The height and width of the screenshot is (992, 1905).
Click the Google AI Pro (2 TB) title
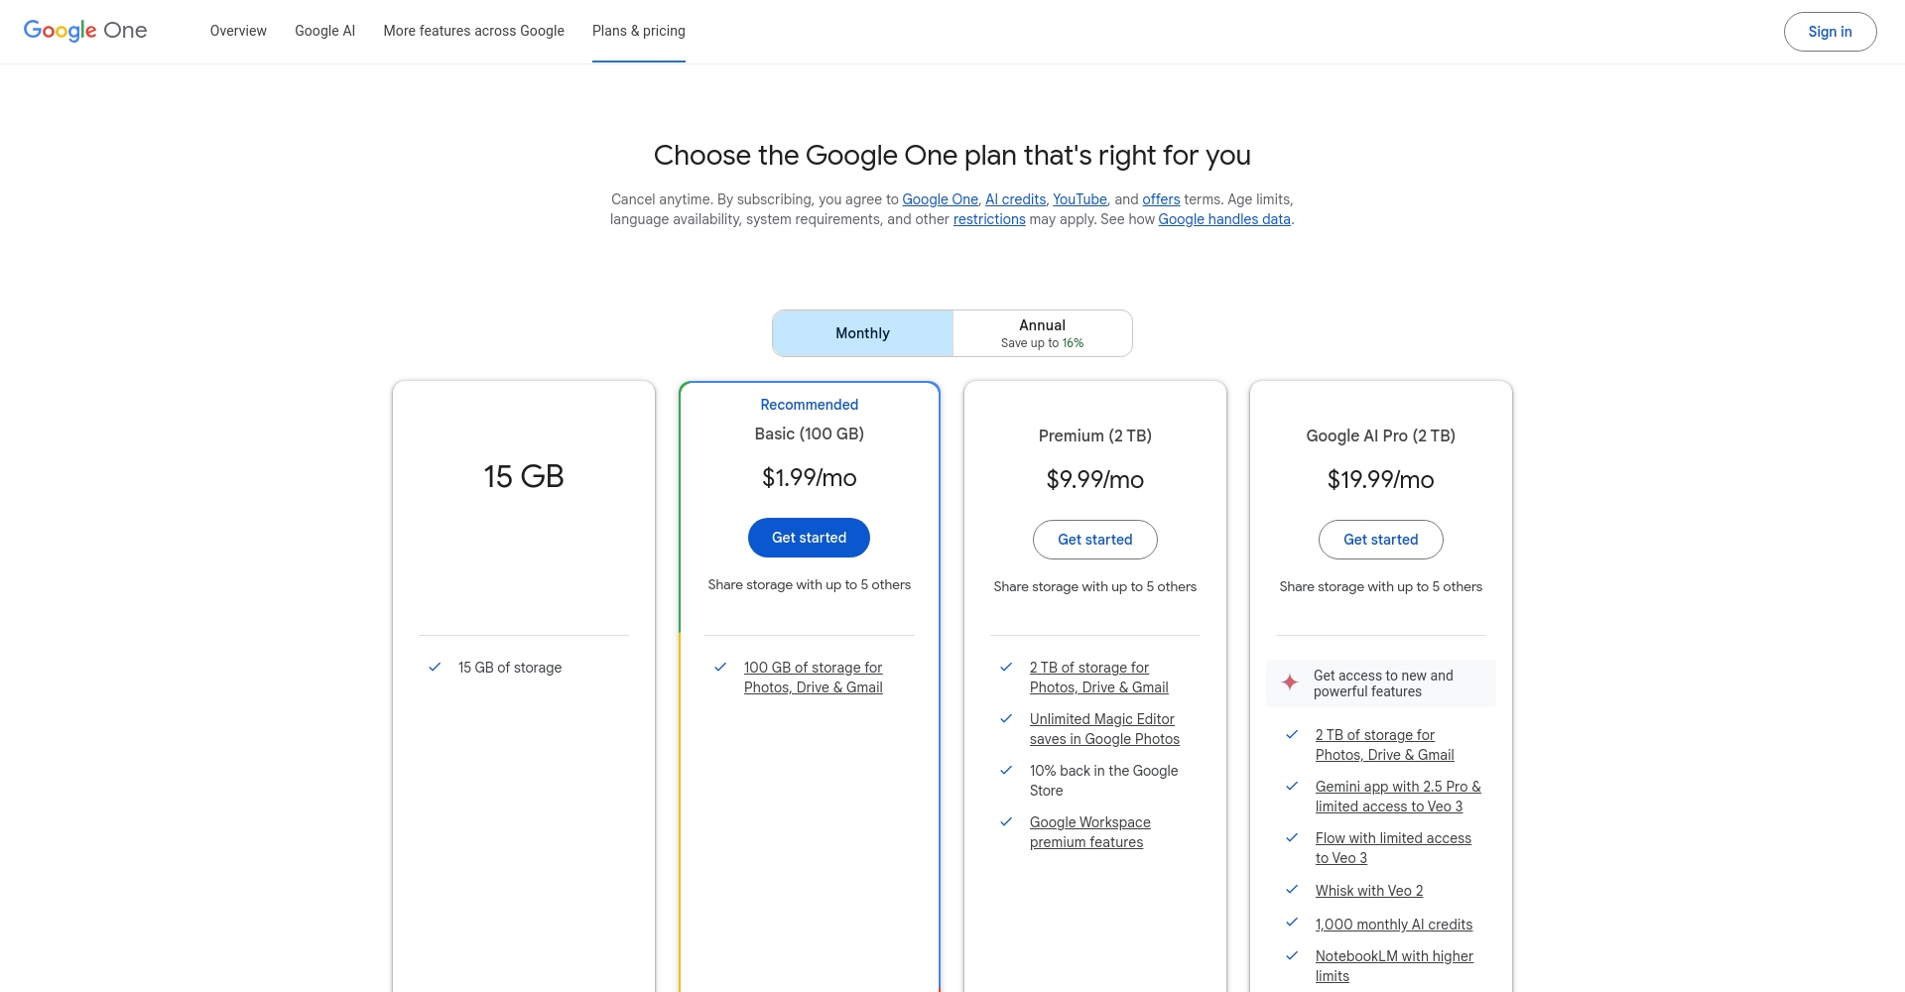click(1380, 435)
